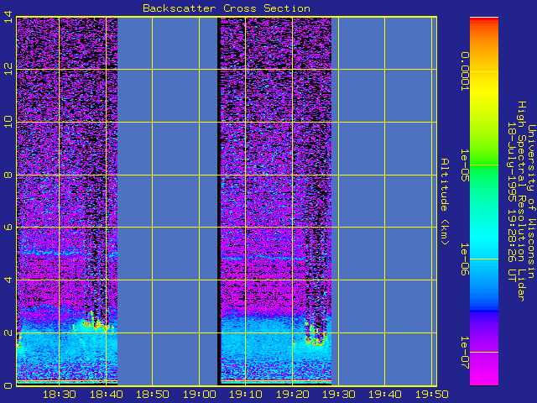
Task: Click the altitude tick label 12
Action: [8, 69]
